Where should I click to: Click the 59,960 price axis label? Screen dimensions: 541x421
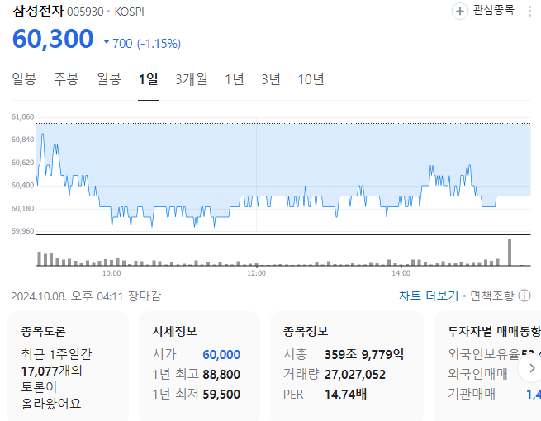click(23, 231)
